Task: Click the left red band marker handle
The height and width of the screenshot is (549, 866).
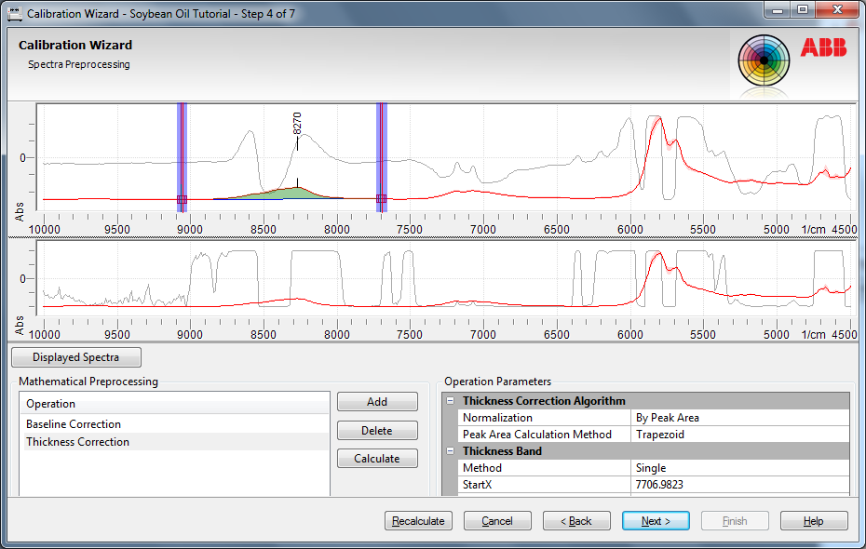Action: (182, 198)
